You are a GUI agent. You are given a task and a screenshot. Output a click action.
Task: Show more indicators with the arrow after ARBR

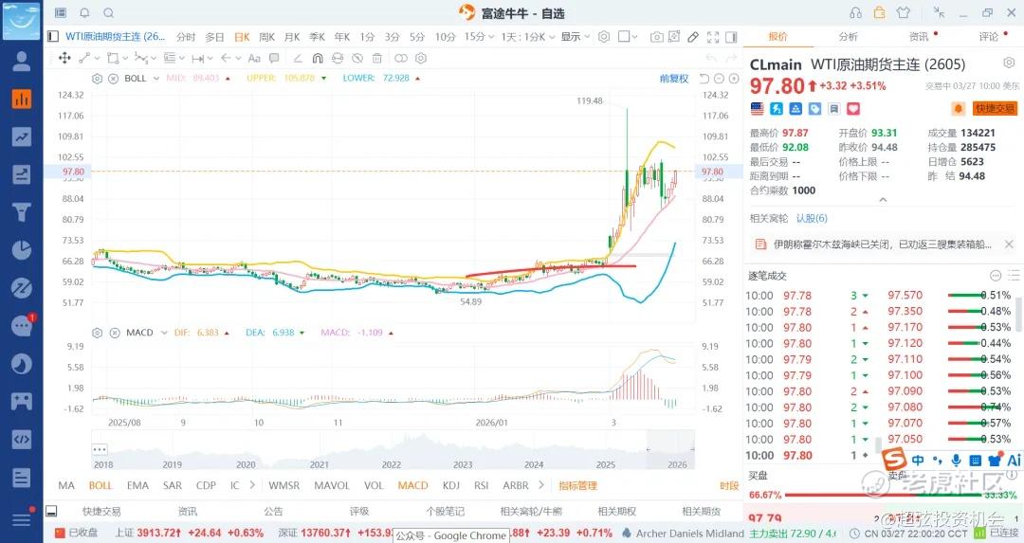click(540, 485)
